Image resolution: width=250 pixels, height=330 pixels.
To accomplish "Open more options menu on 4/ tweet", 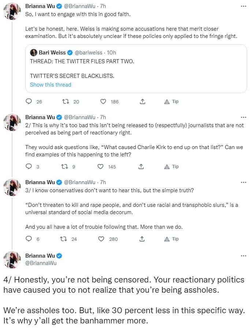I will [243, 256].
